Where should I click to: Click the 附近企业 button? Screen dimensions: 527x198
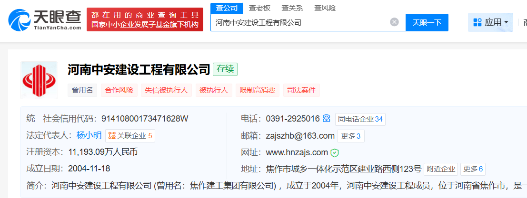441,169
